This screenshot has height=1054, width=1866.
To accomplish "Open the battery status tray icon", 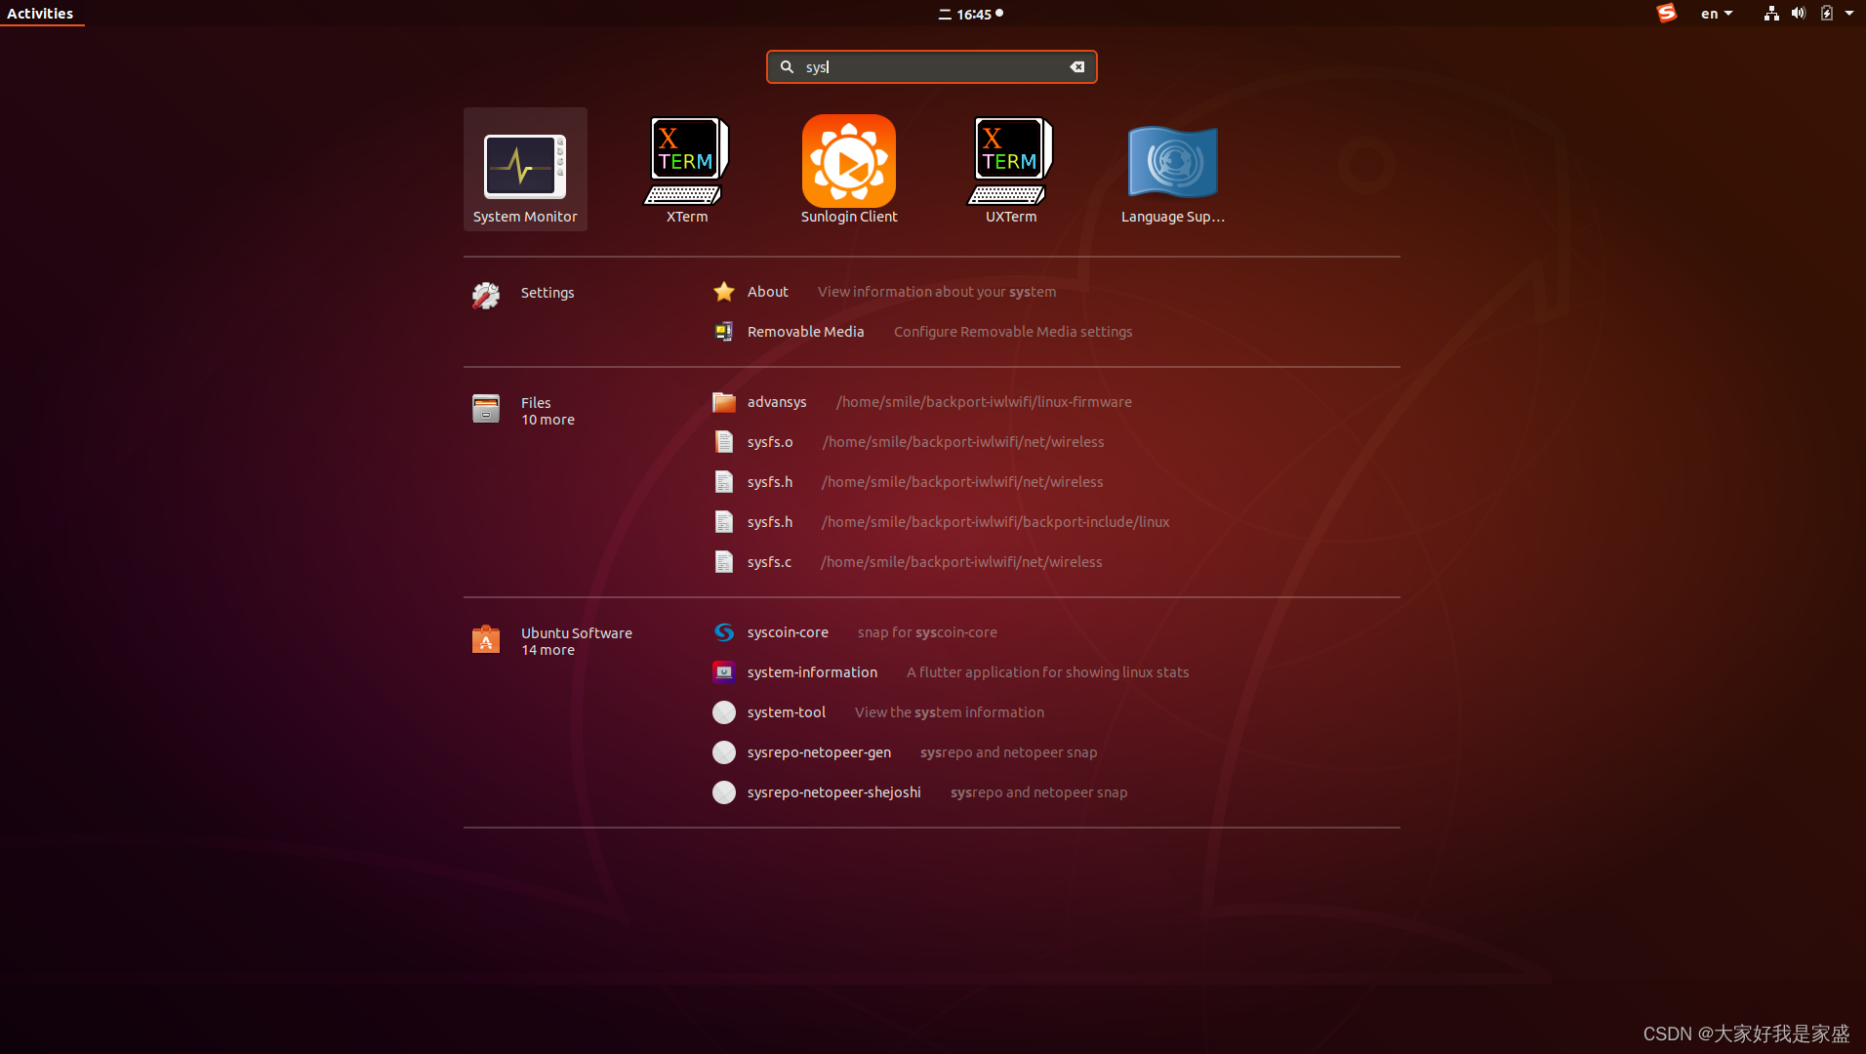I will pyautogui.click(x=1827, y=14).
